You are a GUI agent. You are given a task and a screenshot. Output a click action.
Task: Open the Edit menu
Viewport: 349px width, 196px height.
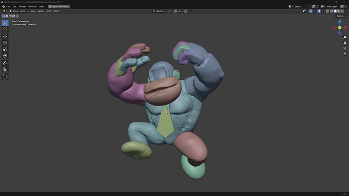[x=14, y=7]
